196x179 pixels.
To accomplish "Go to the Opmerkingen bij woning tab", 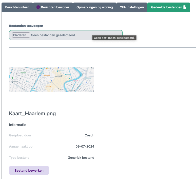I will (94, 7).
